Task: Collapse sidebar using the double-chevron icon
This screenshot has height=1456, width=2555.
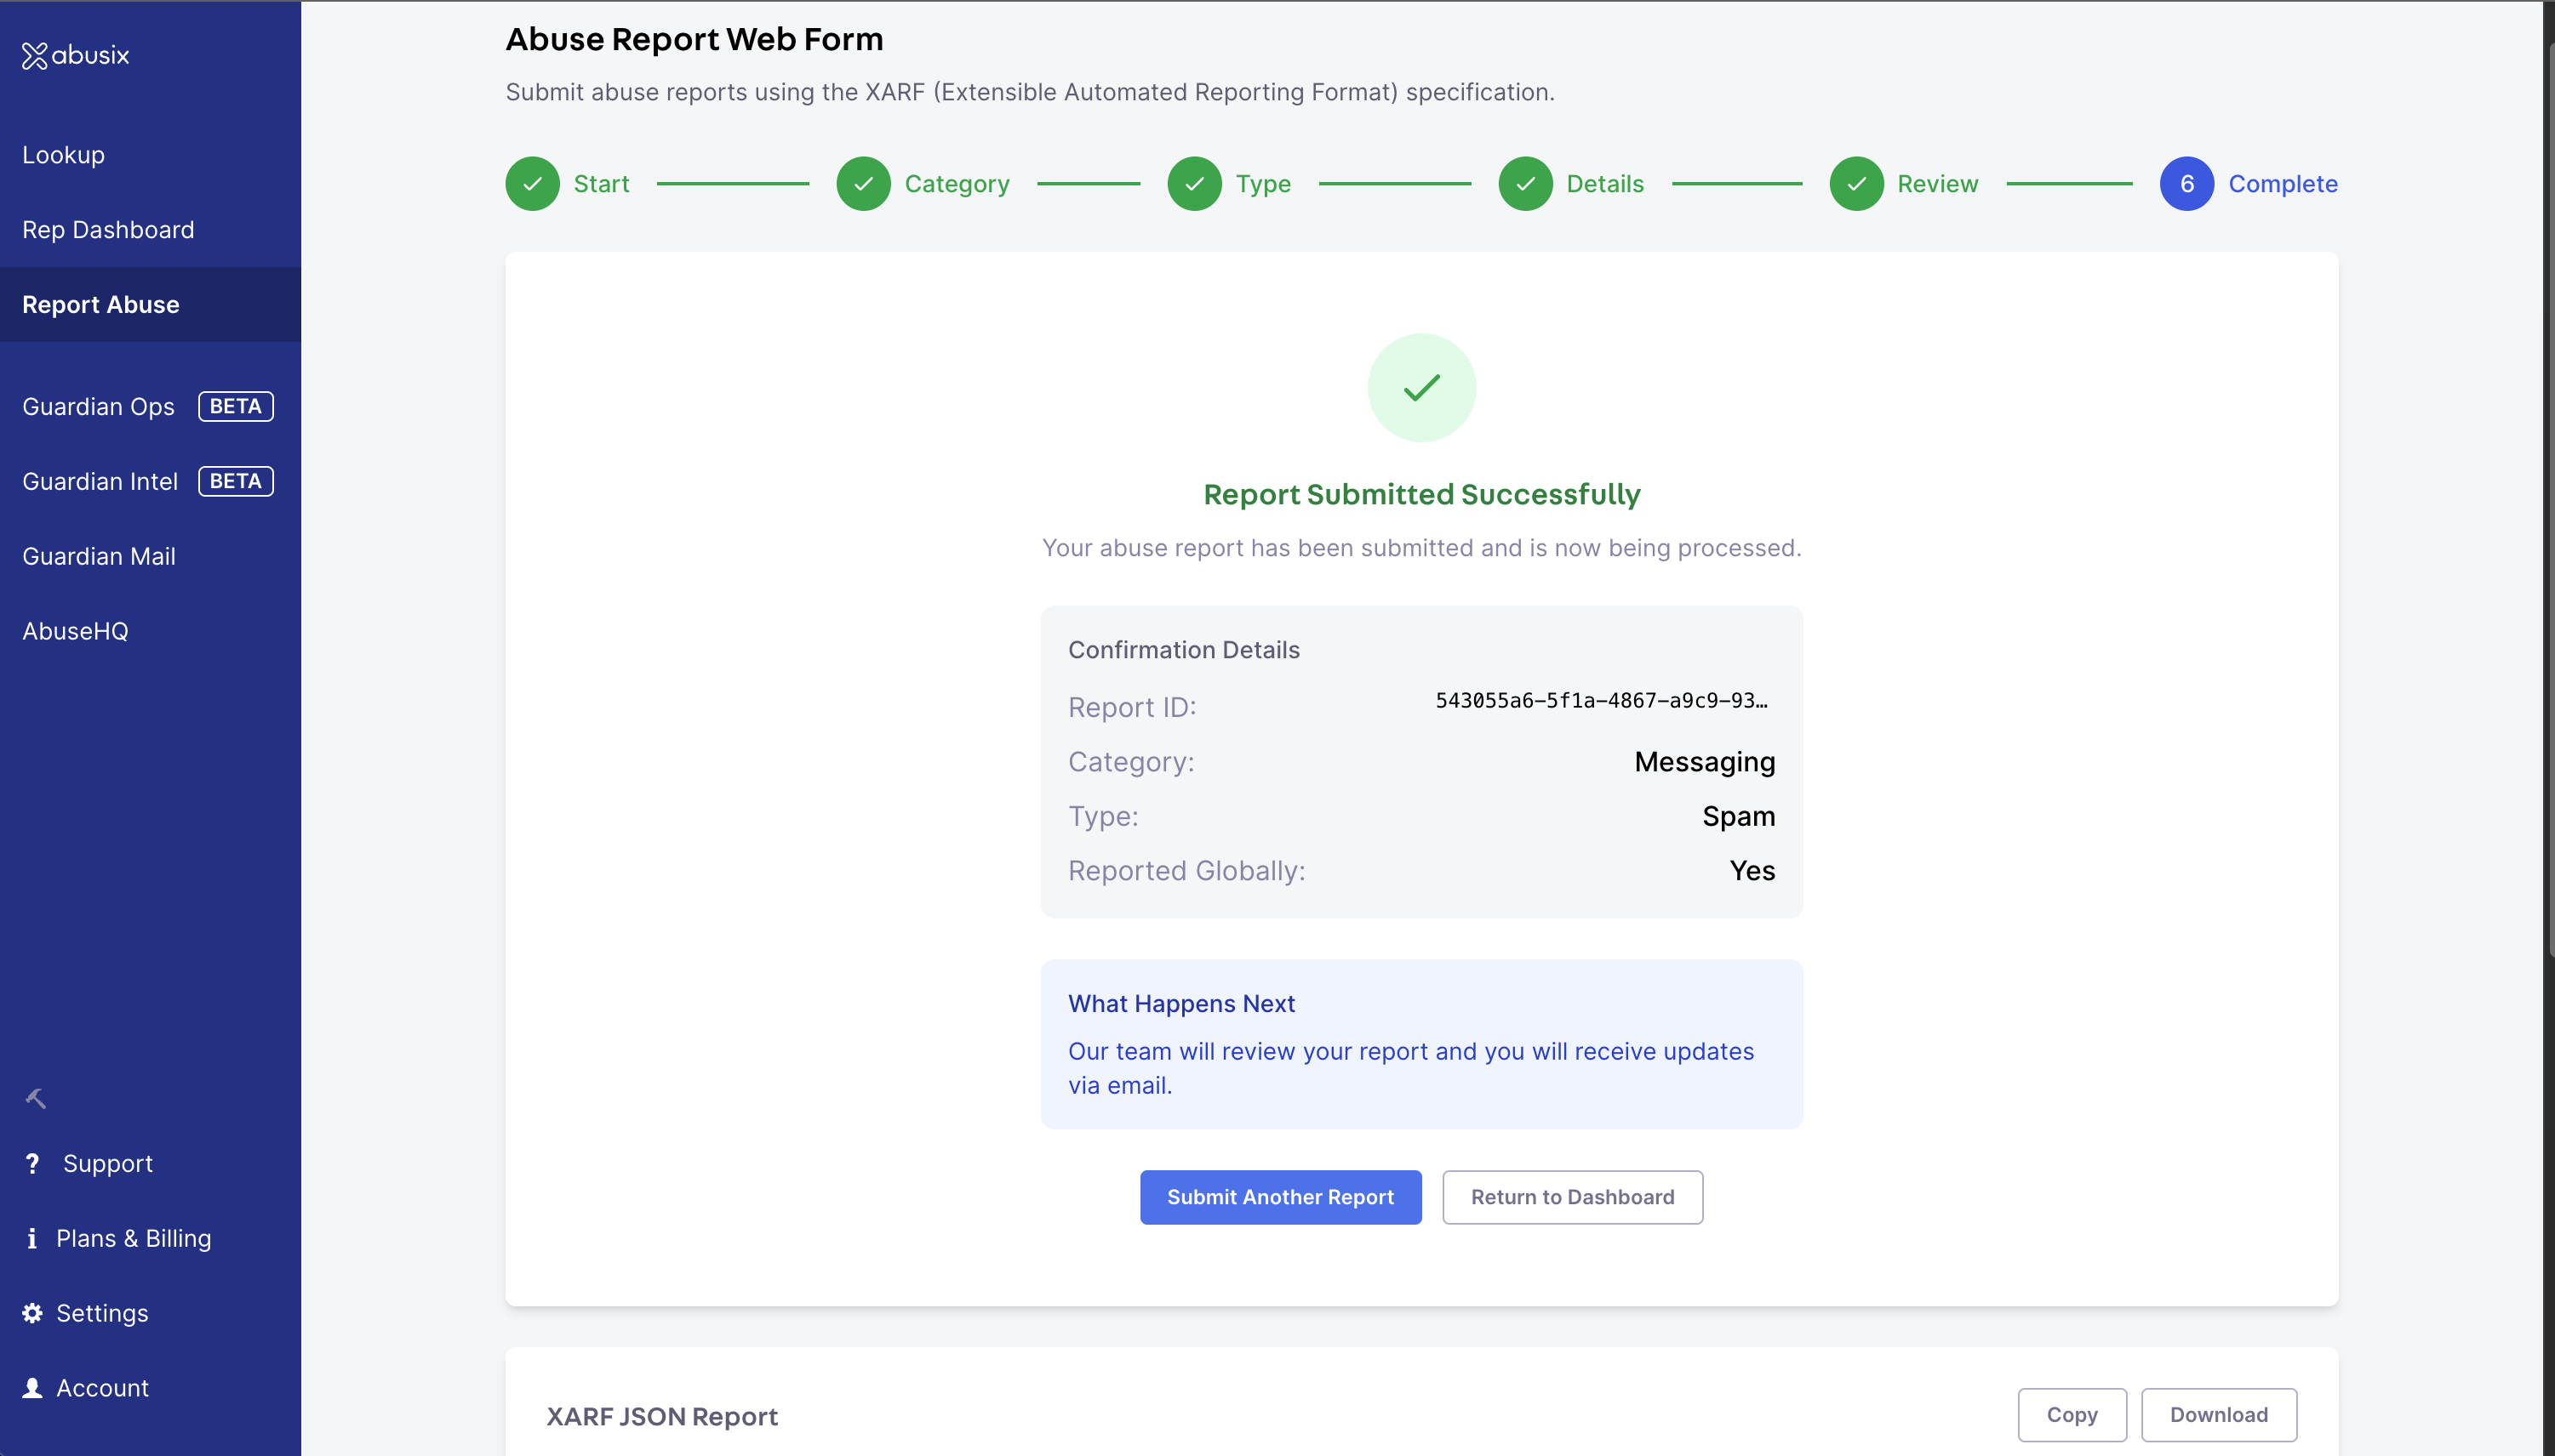Action: tap(35, 1098)
